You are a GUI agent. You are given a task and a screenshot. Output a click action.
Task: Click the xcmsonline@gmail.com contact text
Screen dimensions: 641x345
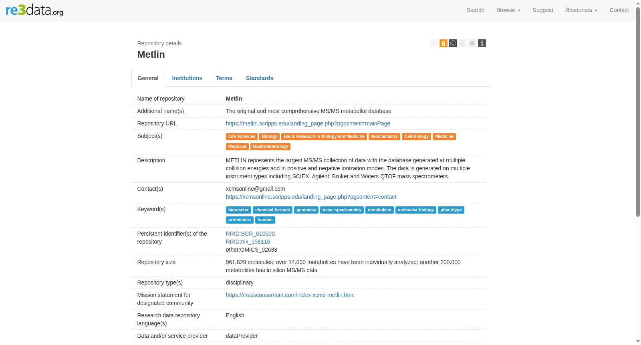[256, 189]
